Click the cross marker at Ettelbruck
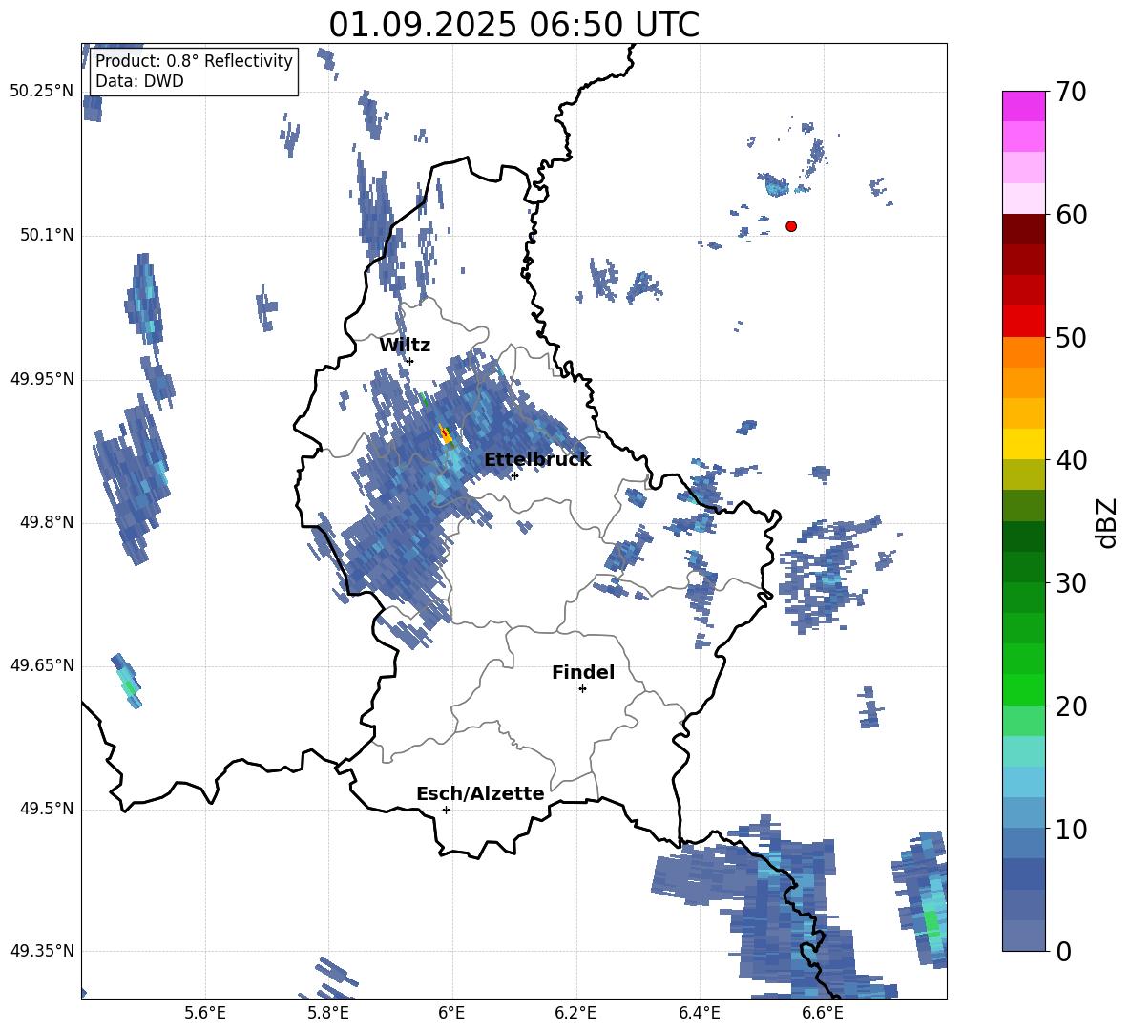1130x1032 pixels. (514, 475)
